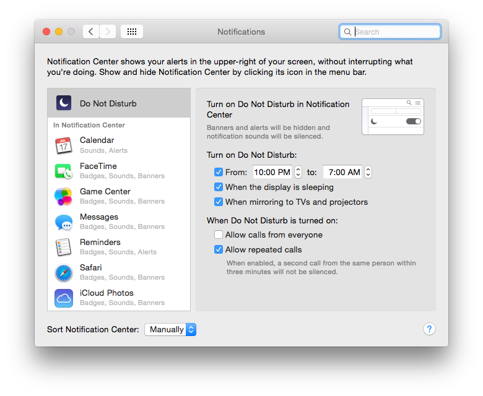Select Game Center in the app list
483x396 pixels.
[x=119, y=196]
